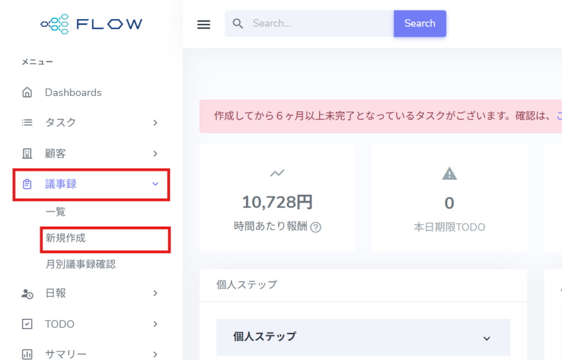Click the help icon beside 時間あたり報酬
562x360 pixels.
tap(316, 227)
